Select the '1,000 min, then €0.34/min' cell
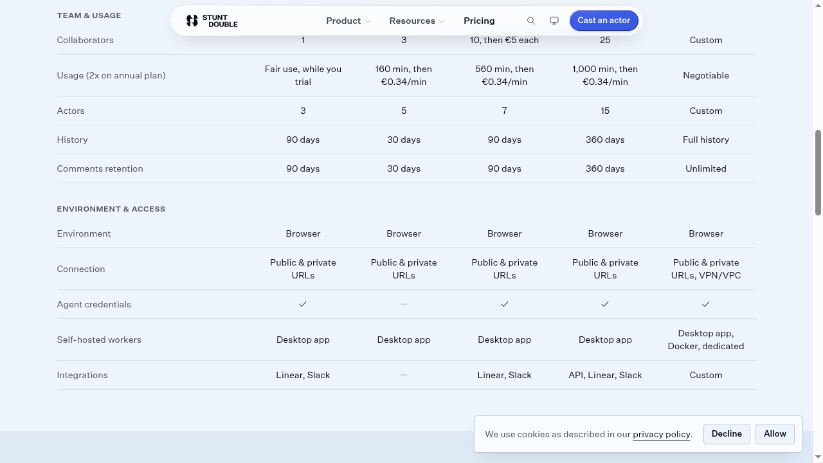Image resolution: width=823 pixels, height=463 pixels. click(x=605, y=75)
